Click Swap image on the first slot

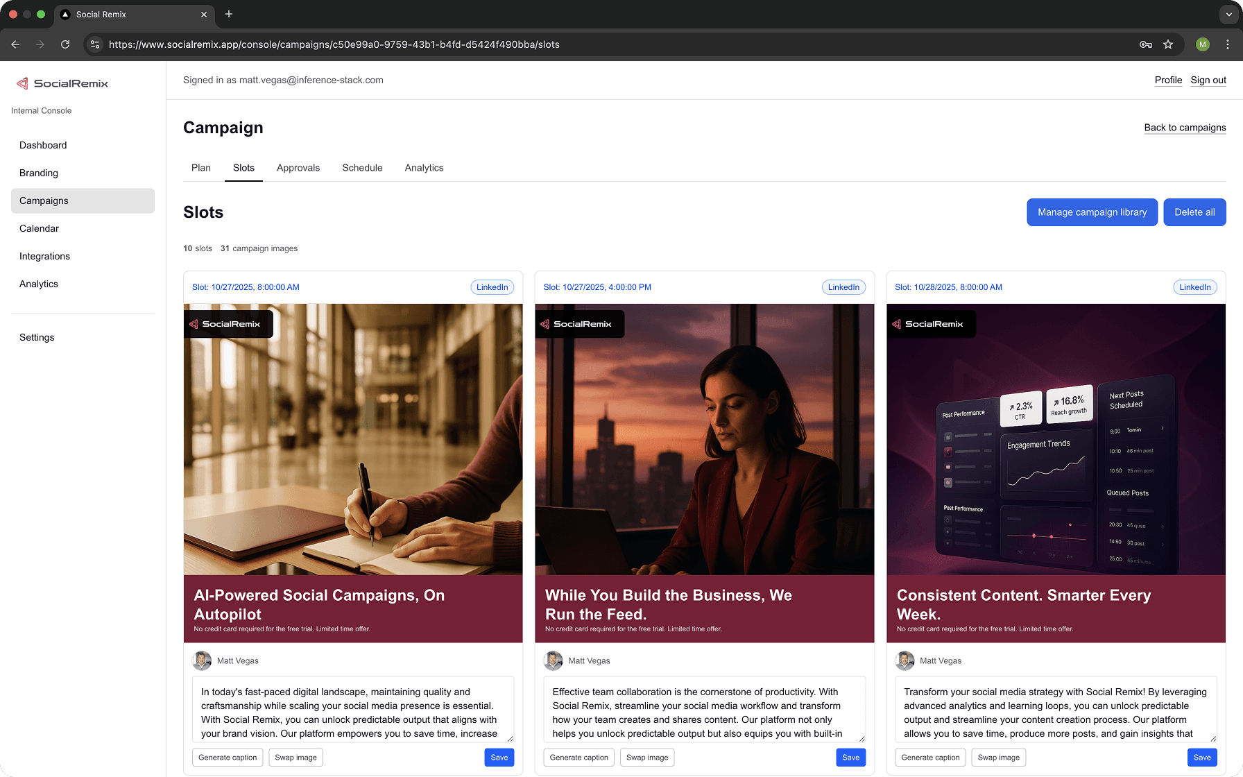(x=295, y=758)
